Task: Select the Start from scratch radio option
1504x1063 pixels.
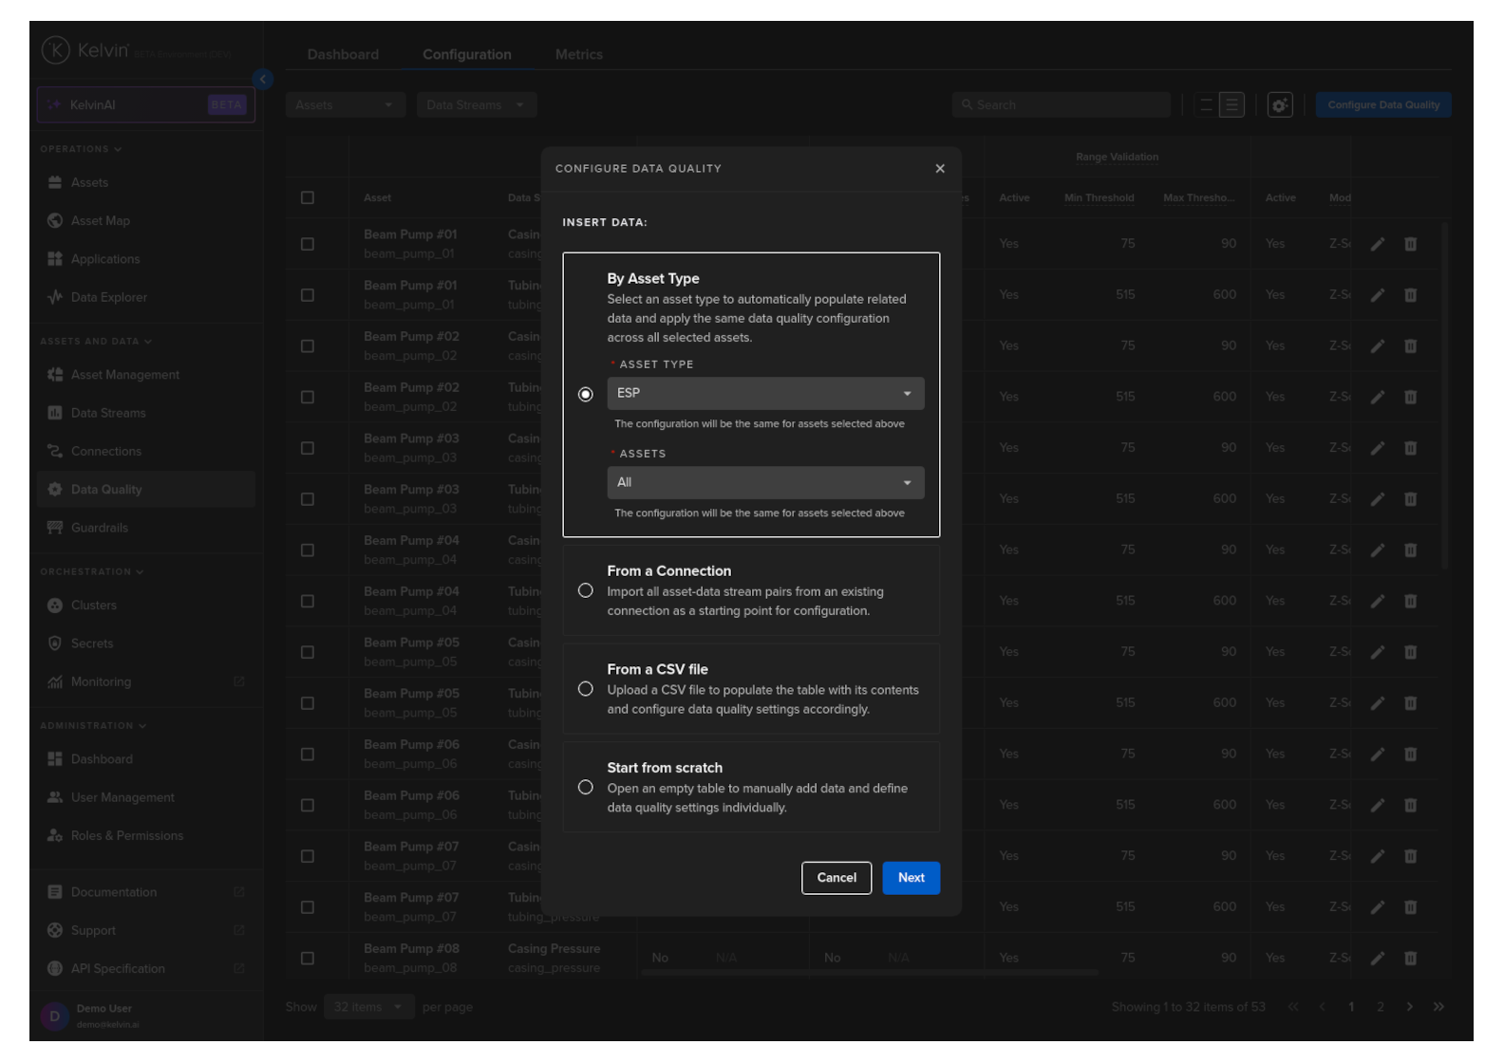Action: click(x=586, y=788)
